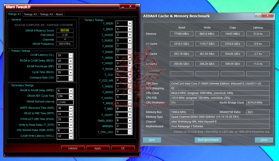Expand the RAS# Precharge (tRP) dropdown

coord(71,67)
